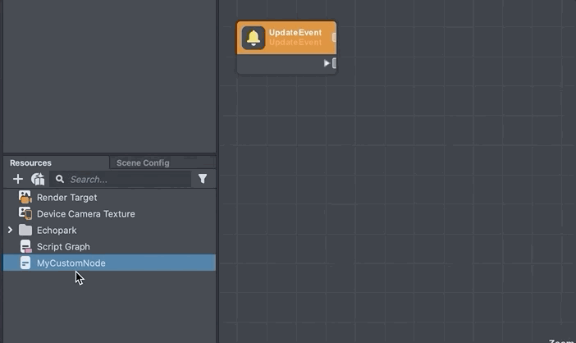Viewport: 576px width, 343px height.
Task: Click the Script Graph resource icon
Action: [x=25, y=246]
